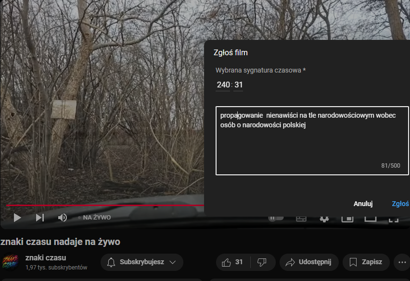Mute the video with the speaker icon

(63, 218)
